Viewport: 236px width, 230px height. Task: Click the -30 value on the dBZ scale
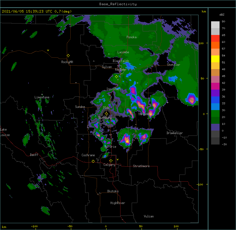(x=224, y=145)
